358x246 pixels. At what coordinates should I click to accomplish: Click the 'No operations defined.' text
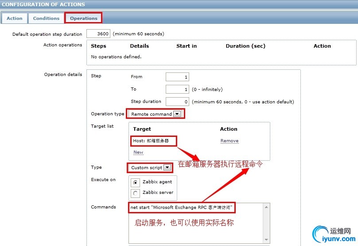pos(116,57)
